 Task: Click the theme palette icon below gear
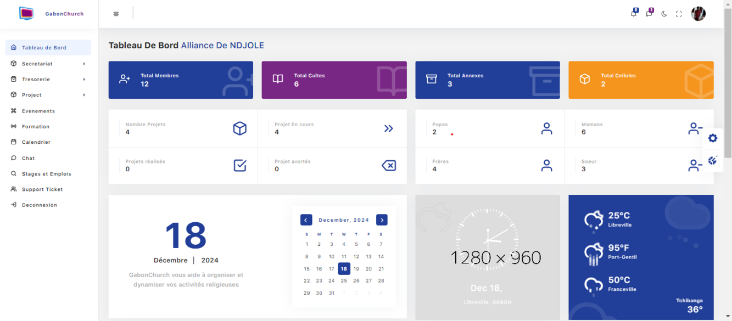tap(713, 161)
